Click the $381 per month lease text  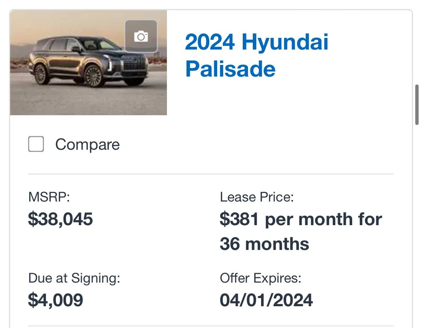(301, 219)
